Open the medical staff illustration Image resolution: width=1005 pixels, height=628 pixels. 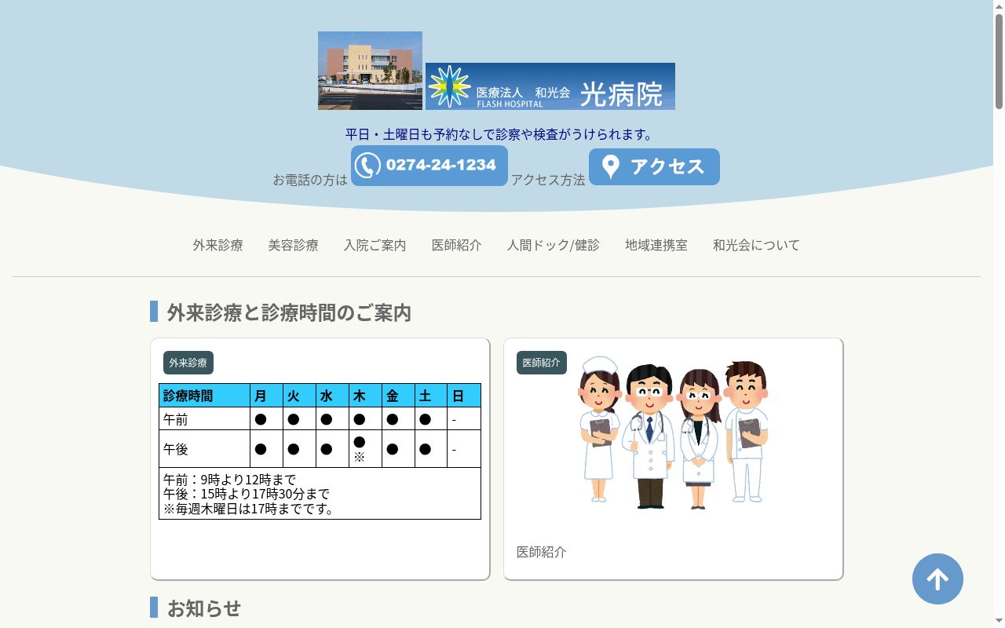point(673,431)
